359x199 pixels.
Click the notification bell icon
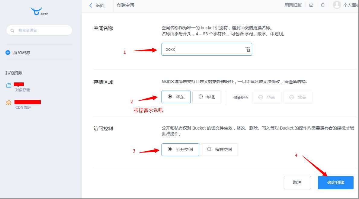[x=322, y=5]
